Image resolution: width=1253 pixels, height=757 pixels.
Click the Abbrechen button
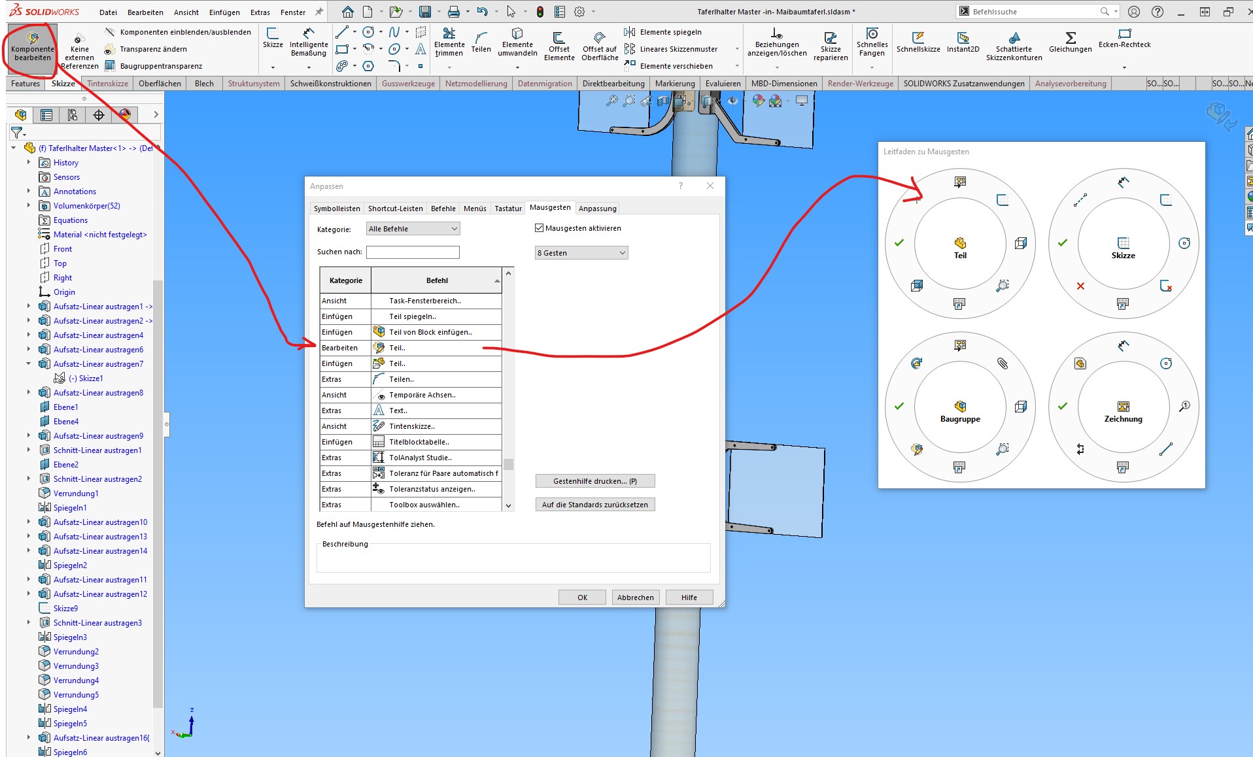636,597
